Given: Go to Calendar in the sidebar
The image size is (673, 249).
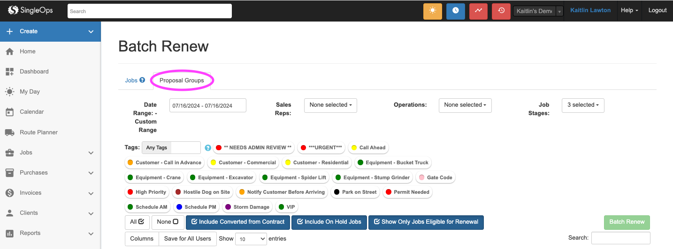Looking at the screenshot, I should click(x=31, y=112).
